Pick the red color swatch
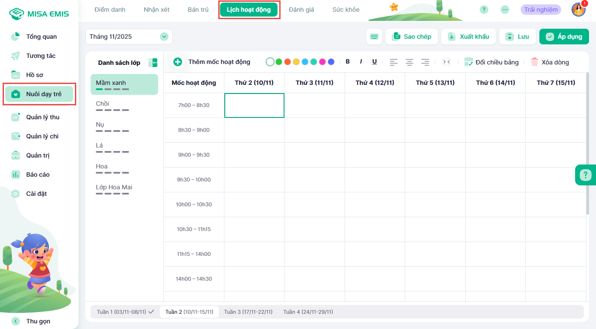 pyautogui.click(x=288, y=62)
